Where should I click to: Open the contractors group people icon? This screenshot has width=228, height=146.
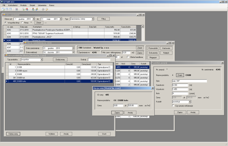tap(36, 9)
